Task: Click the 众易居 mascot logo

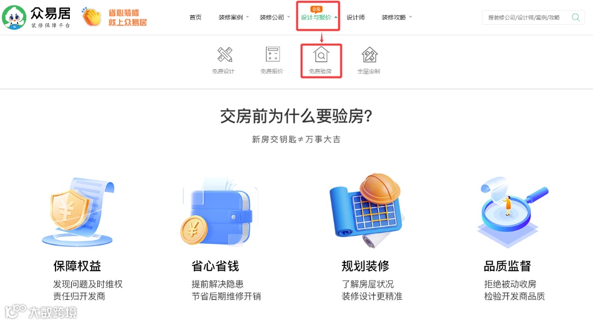Action: [x=14, y=18]
